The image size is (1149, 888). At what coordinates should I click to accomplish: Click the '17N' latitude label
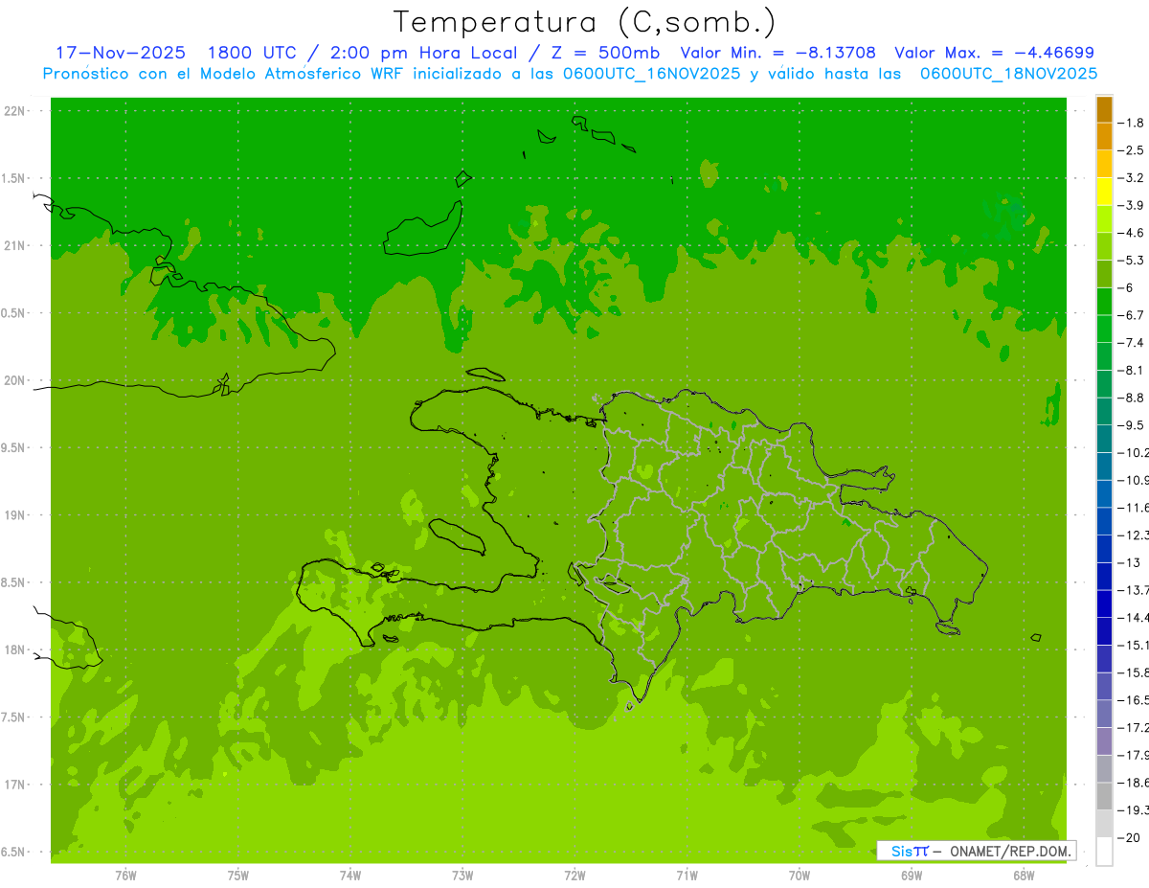[15, 785]
